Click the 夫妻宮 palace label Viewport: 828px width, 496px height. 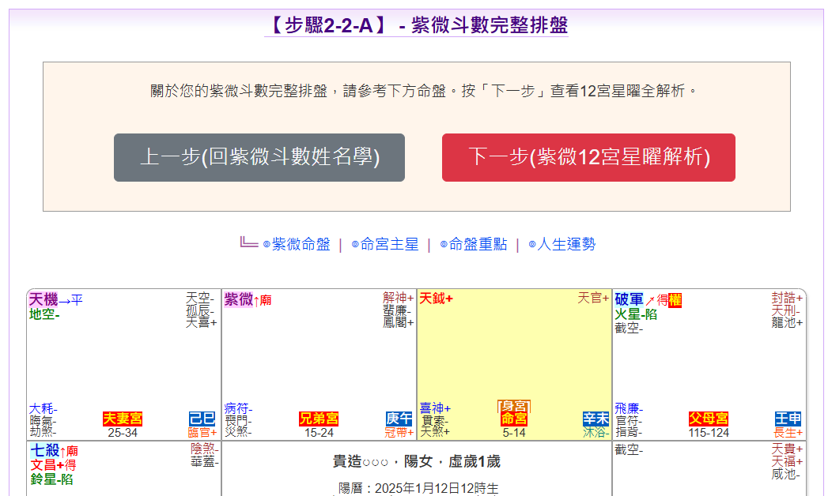point(123,419)
